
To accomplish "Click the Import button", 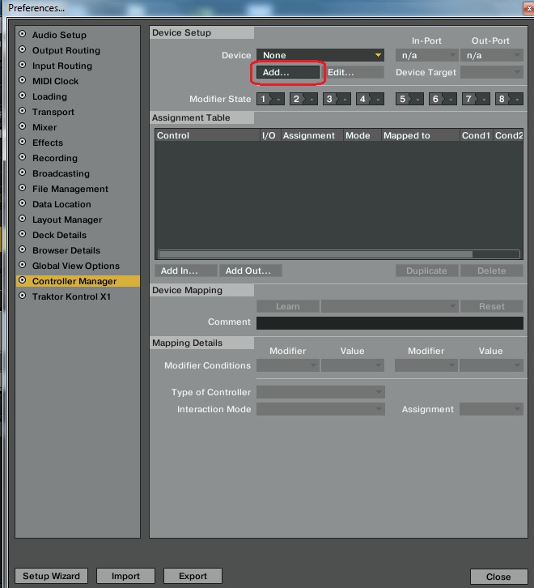I will coord(125,576).
